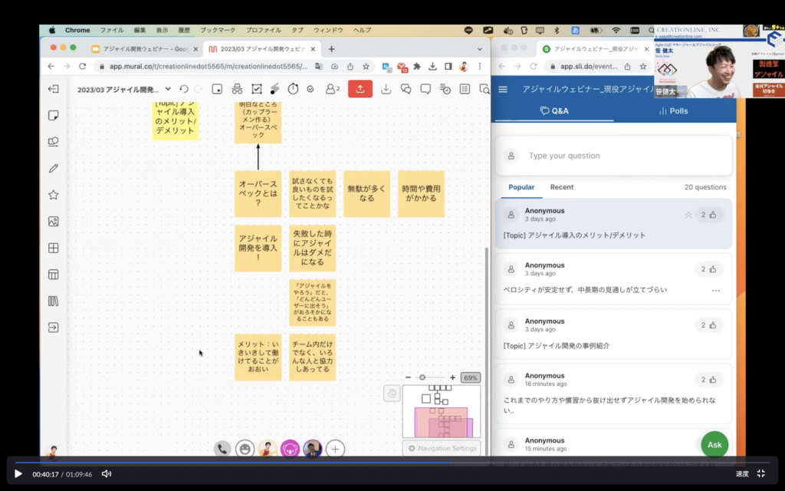Select sticky note '時間や費用がかかる'

(421, 194)
